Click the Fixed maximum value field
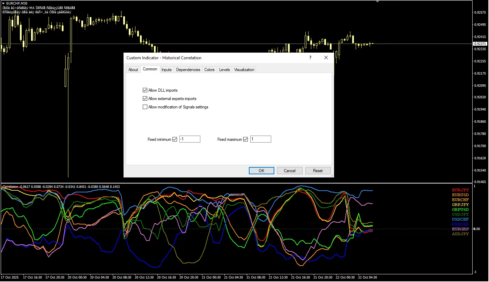This screenshot has height=282, width=489. (260, 139)
